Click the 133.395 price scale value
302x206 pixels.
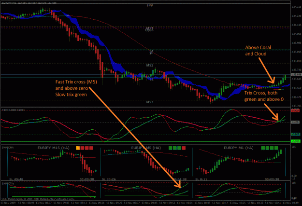[x=296, y=106]
